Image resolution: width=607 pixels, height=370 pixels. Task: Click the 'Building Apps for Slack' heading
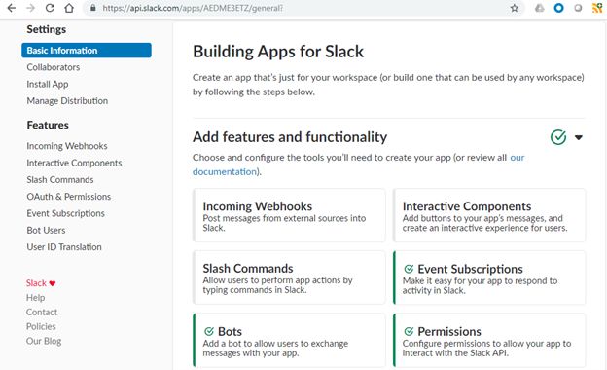pyautogui.click(x=278, y=52)
